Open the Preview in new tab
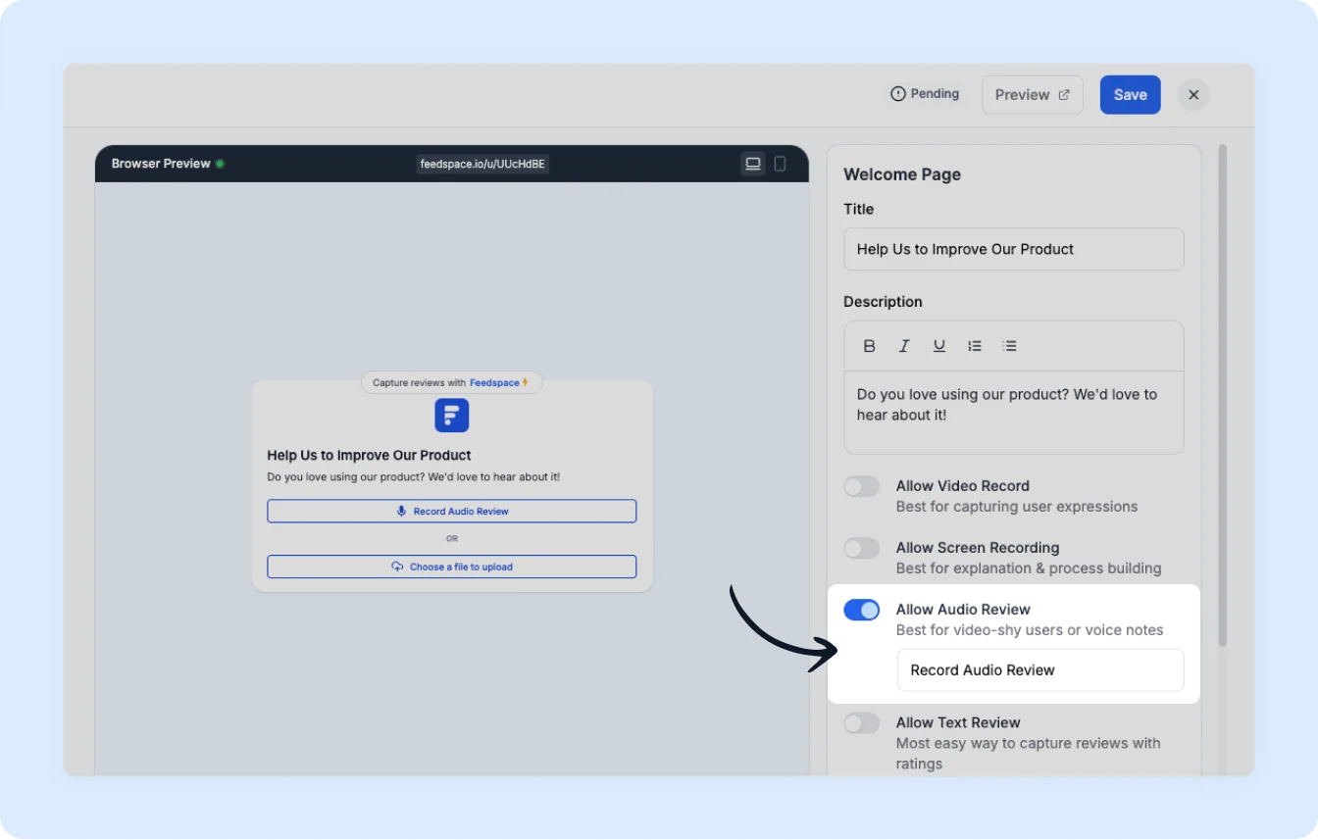The width and height of the screenshot is (1318, 840). point(1032,95)
